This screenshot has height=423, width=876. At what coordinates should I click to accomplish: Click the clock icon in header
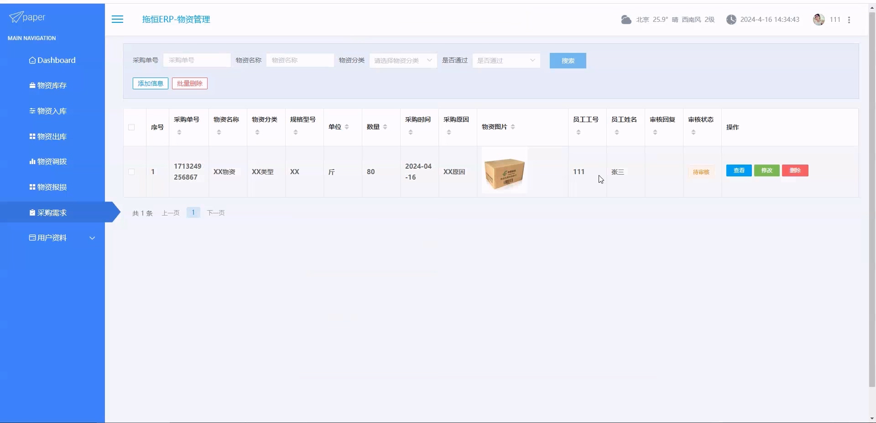[x=731, y=20]
